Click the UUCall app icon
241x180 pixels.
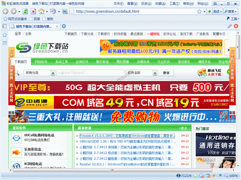click(16, 138)
